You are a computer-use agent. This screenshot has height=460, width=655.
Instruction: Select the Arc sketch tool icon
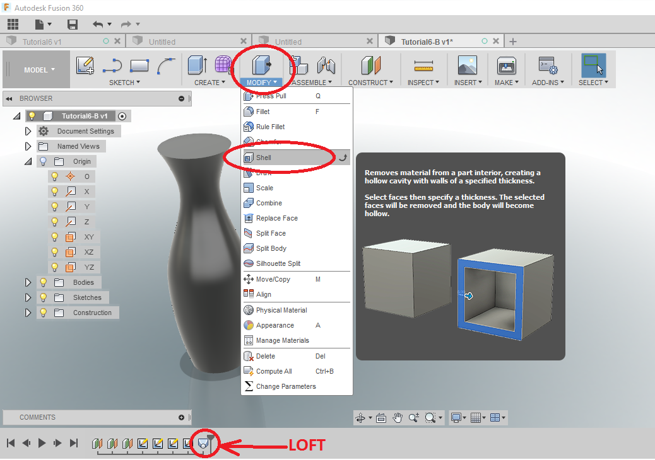click(166, 66)
